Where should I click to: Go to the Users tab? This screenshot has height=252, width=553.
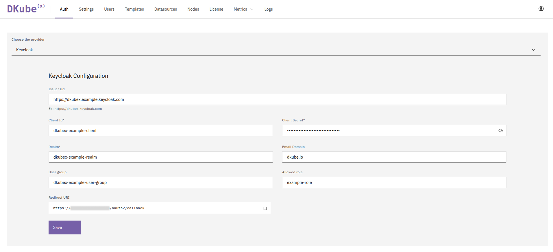pyautogui.click(x=109, y=9)
